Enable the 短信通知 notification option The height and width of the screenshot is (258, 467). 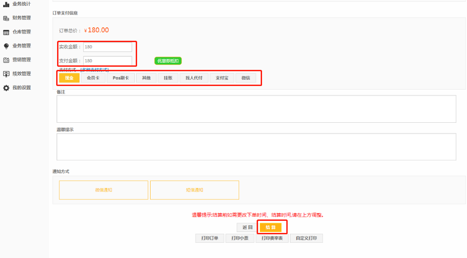click(195, 190)
